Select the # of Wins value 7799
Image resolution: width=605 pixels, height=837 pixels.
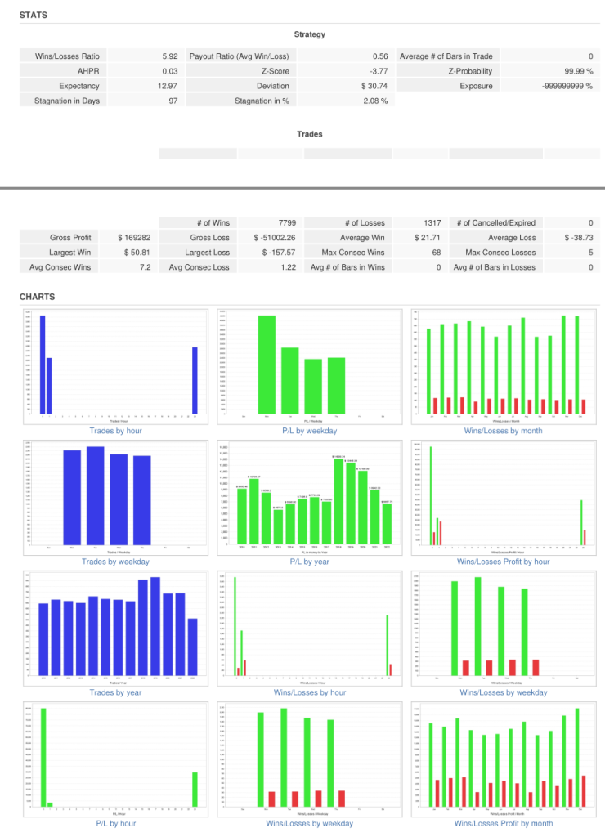pos(287,222)
